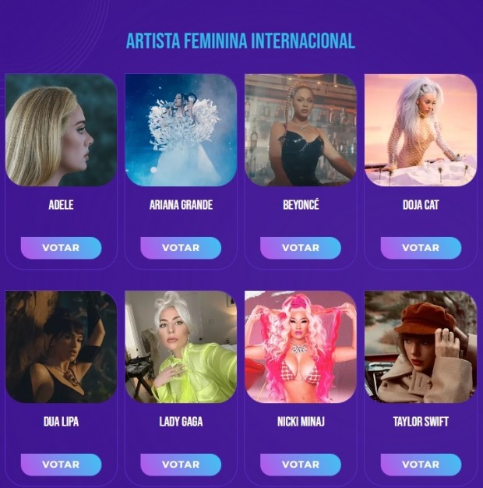The width and height of the screenshot is (483, 488).
Task: Click the Beyoncé photo thumbnail
Action: click(x=301, y=130)
